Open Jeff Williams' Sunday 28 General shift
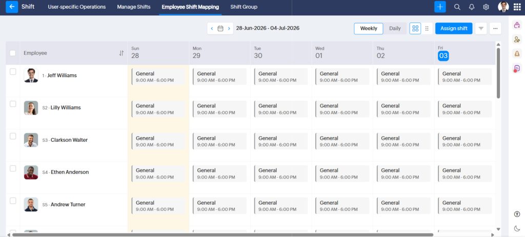The width and height of the screenshot is (525, 237). [x=158, y=77]
